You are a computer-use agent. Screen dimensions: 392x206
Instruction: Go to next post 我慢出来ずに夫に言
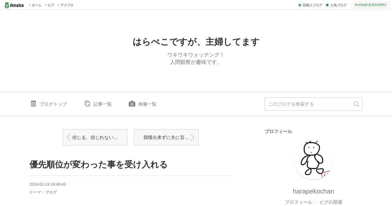(166, 137)
